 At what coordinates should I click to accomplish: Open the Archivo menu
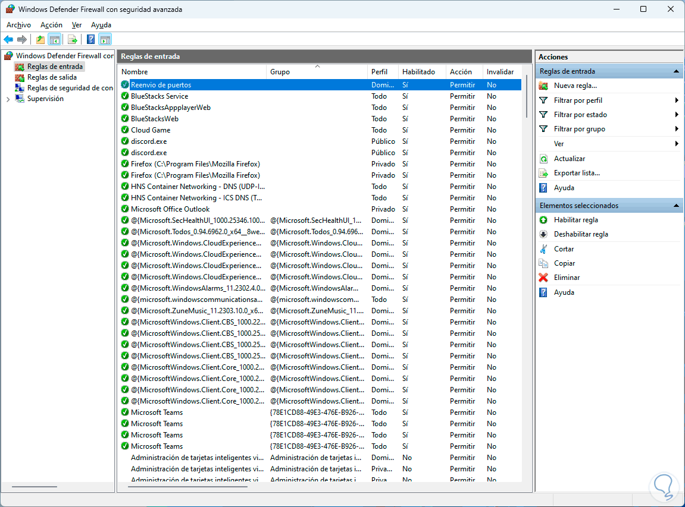[x=19, y=25]
